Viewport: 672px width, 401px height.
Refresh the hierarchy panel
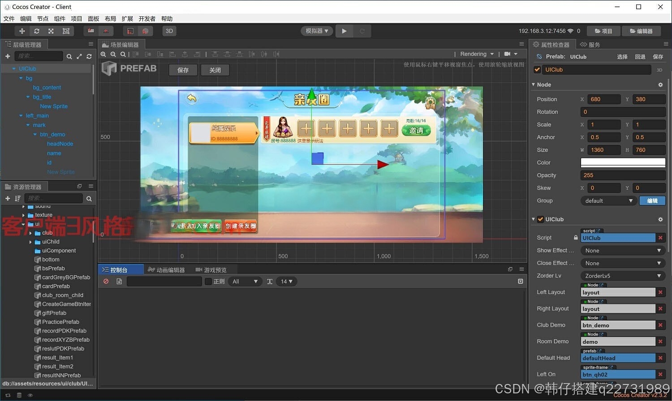coord(89,56)
